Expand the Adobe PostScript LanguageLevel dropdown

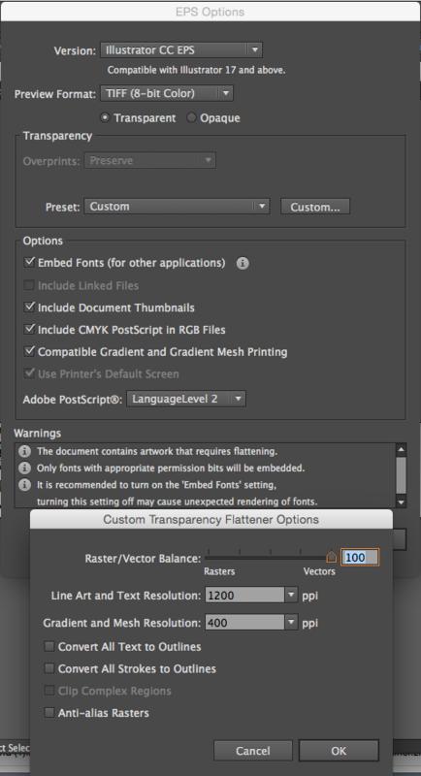[x=186, y=399]
